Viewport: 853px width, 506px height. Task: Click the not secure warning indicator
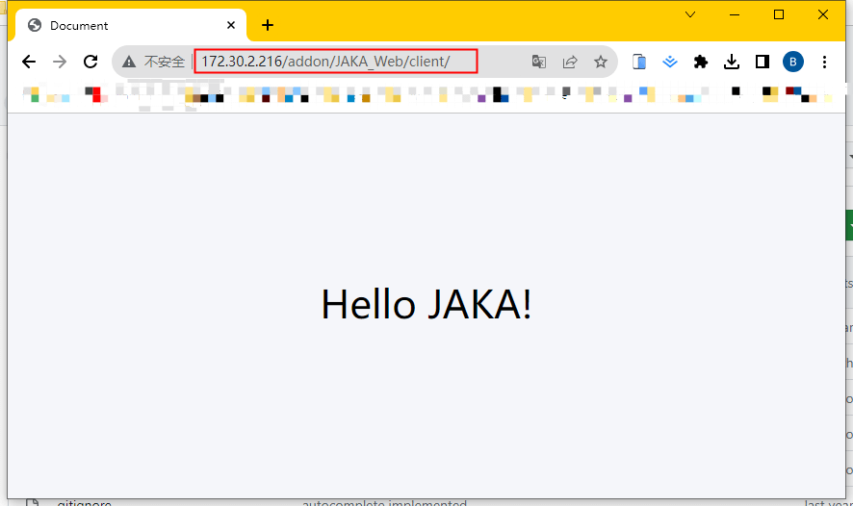(154, 62)
